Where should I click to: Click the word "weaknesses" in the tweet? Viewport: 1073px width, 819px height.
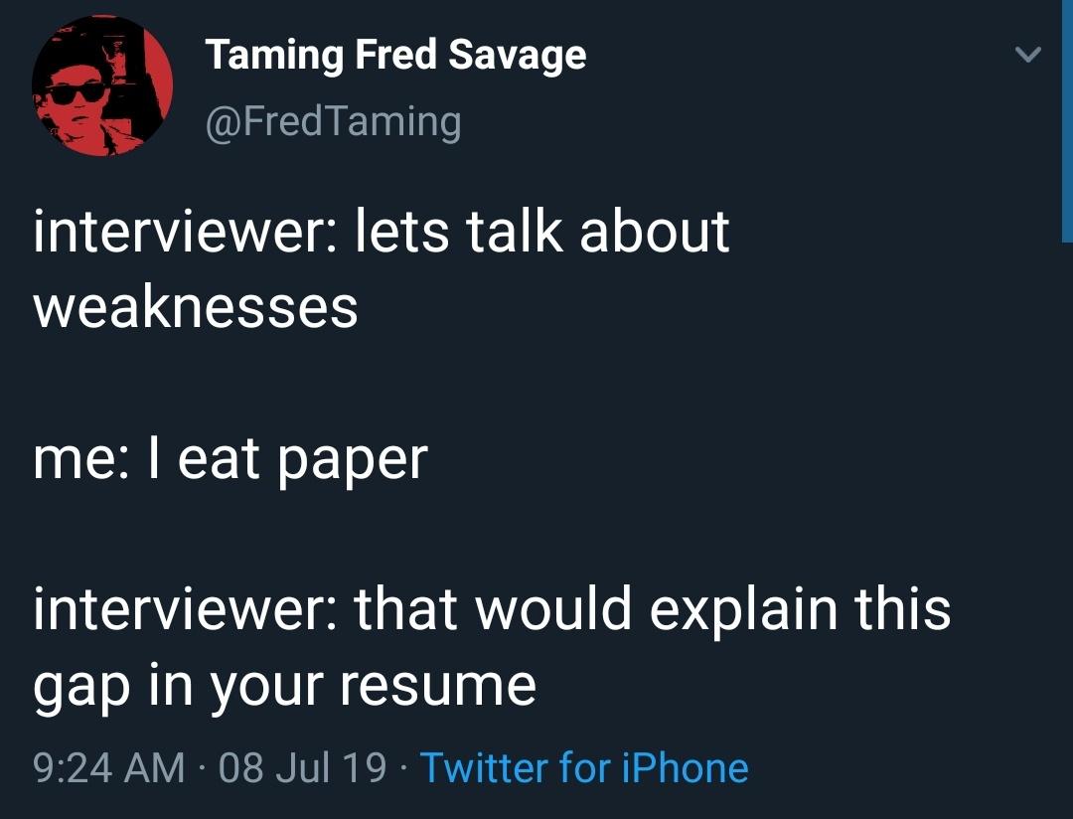tap(196, 307)
